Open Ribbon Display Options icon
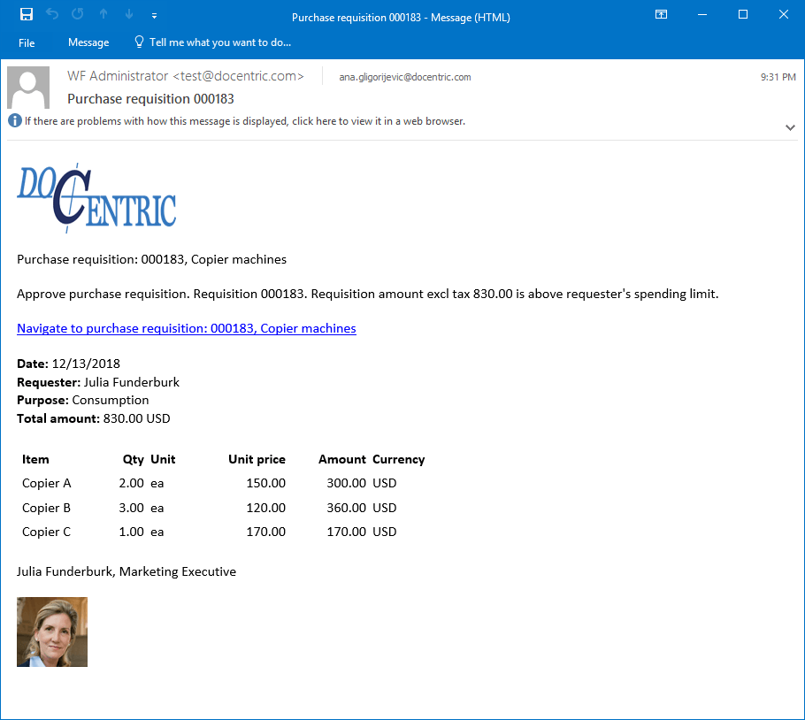This screenshot has height=720, width=805. (x=662, y=14)
